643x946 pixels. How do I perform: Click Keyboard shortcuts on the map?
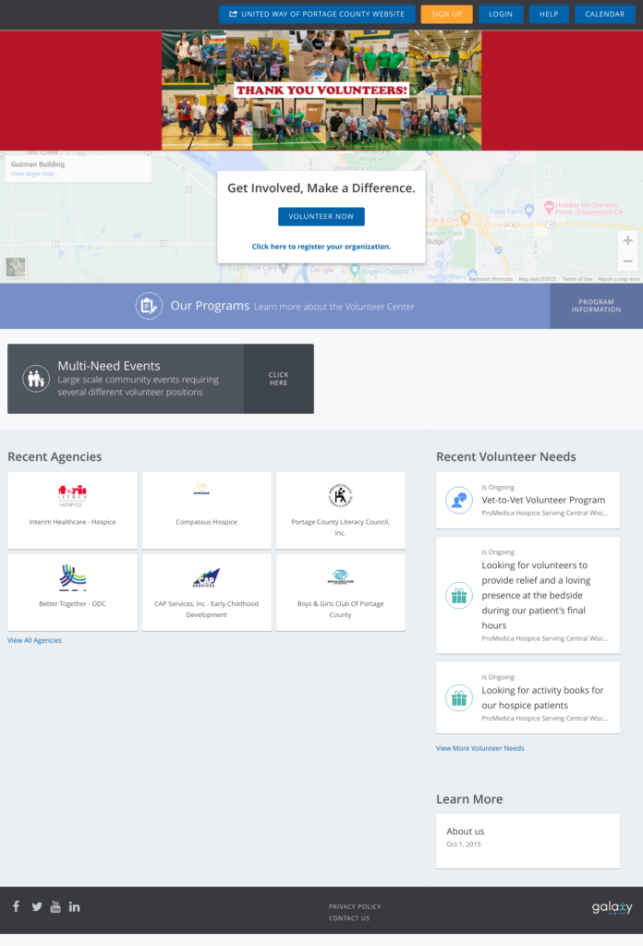click(x=491, y=279)
